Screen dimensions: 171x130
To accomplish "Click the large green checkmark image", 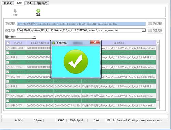I will 76,62.
